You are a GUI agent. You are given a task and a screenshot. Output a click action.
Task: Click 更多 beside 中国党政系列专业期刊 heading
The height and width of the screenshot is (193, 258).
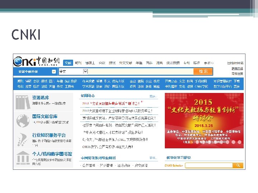pos(153,158)
